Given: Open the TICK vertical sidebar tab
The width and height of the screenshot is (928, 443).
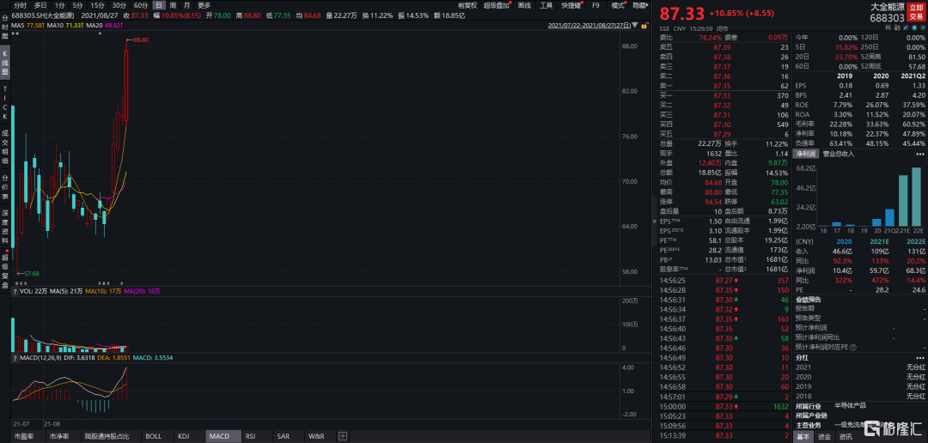Looking at the screenshot, I should 5,105.
